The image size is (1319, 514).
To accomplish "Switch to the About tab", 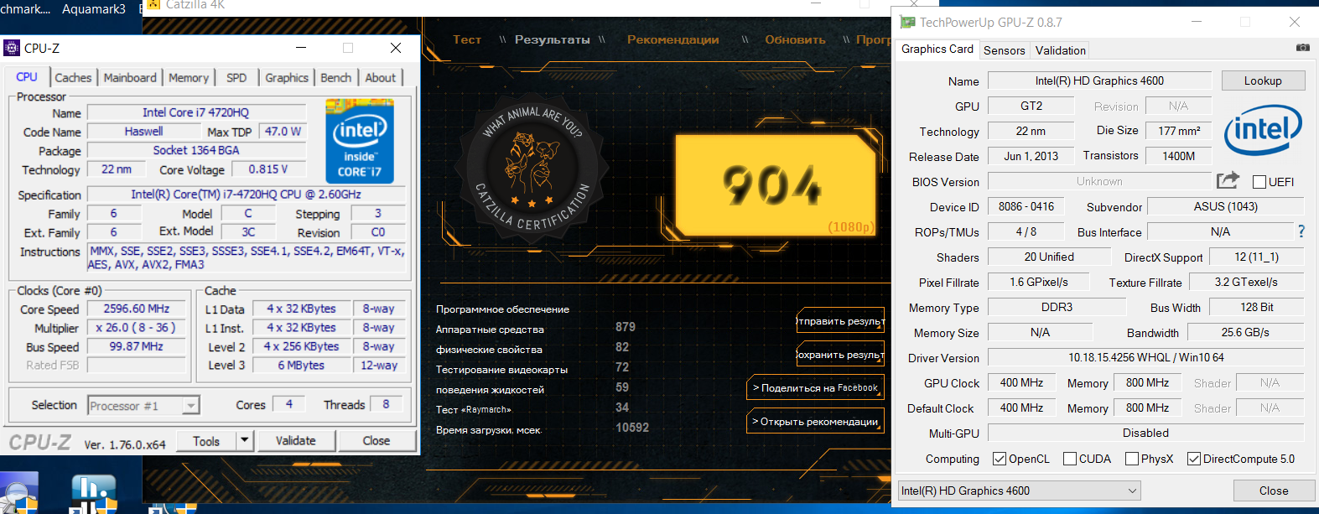I will pyautogui.click(x=380, y=77).
